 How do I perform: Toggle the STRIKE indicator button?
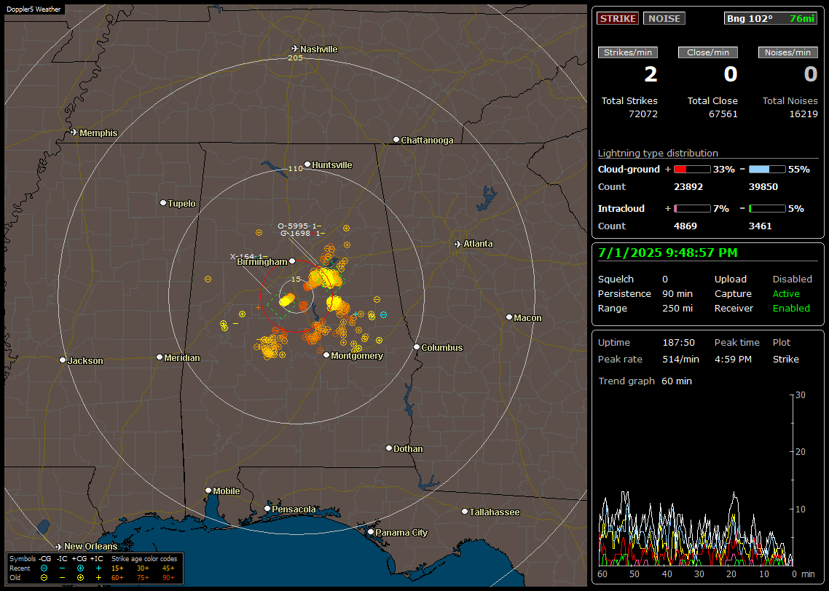(618, 18)
